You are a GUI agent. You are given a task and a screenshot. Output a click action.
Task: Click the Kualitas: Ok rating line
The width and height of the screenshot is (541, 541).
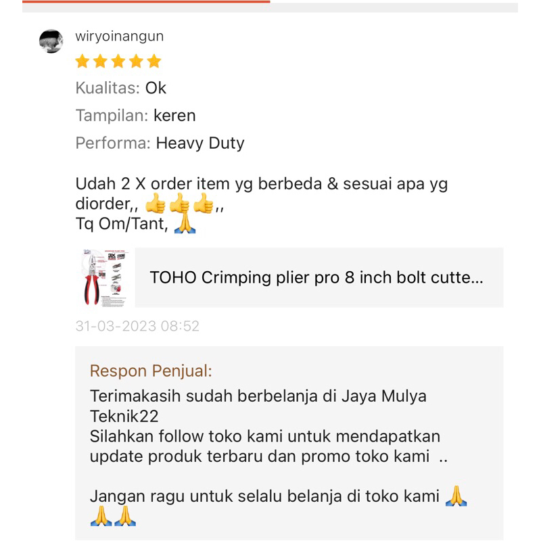tap(121, 88)
